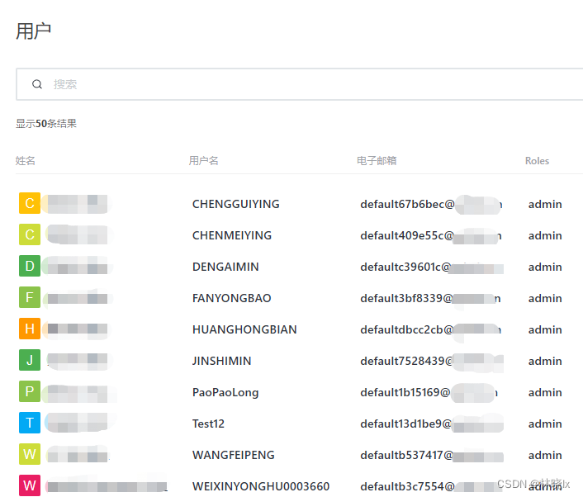Click the 用户名 column header
Viewport: 583px width, 497px height.
click(x=203, y=161)
